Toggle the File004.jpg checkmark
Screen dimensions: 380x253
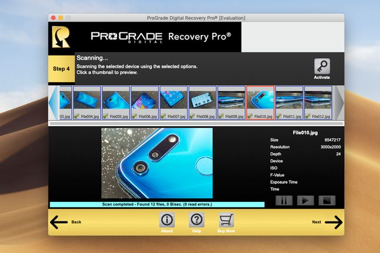point(77,116)
